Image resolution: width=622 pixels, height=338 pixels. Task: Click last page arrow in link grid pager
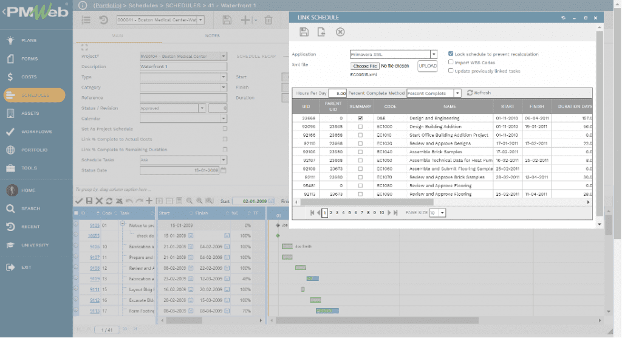tap(395, 213)
